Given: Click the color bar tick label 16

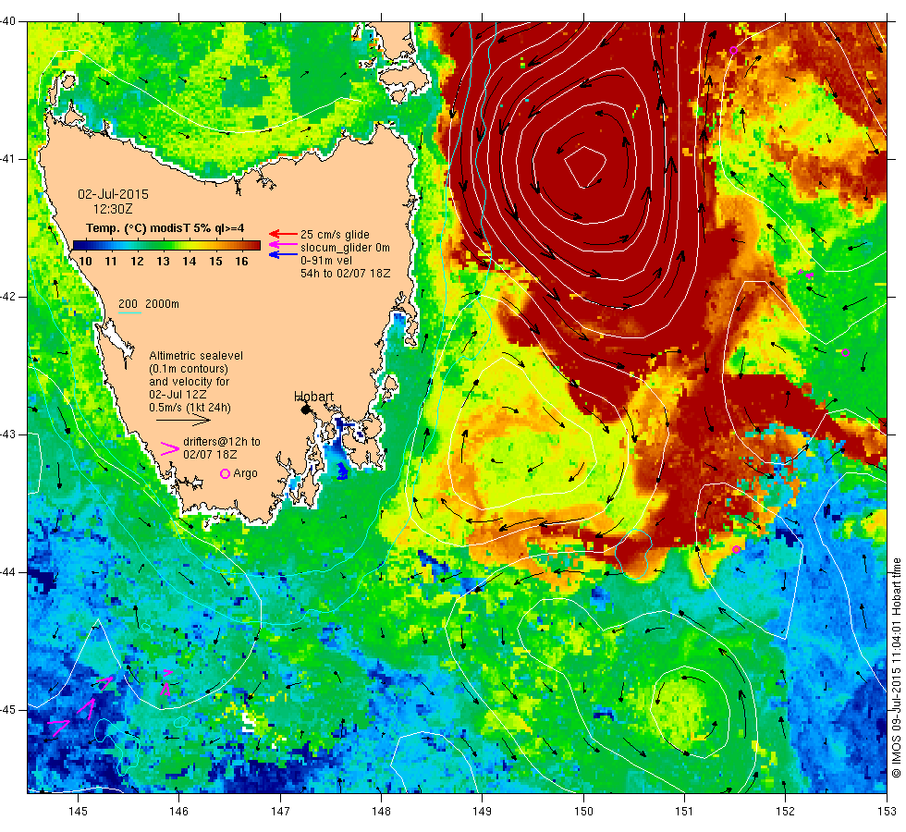Looking at the screenshot, I should point(241,261).
